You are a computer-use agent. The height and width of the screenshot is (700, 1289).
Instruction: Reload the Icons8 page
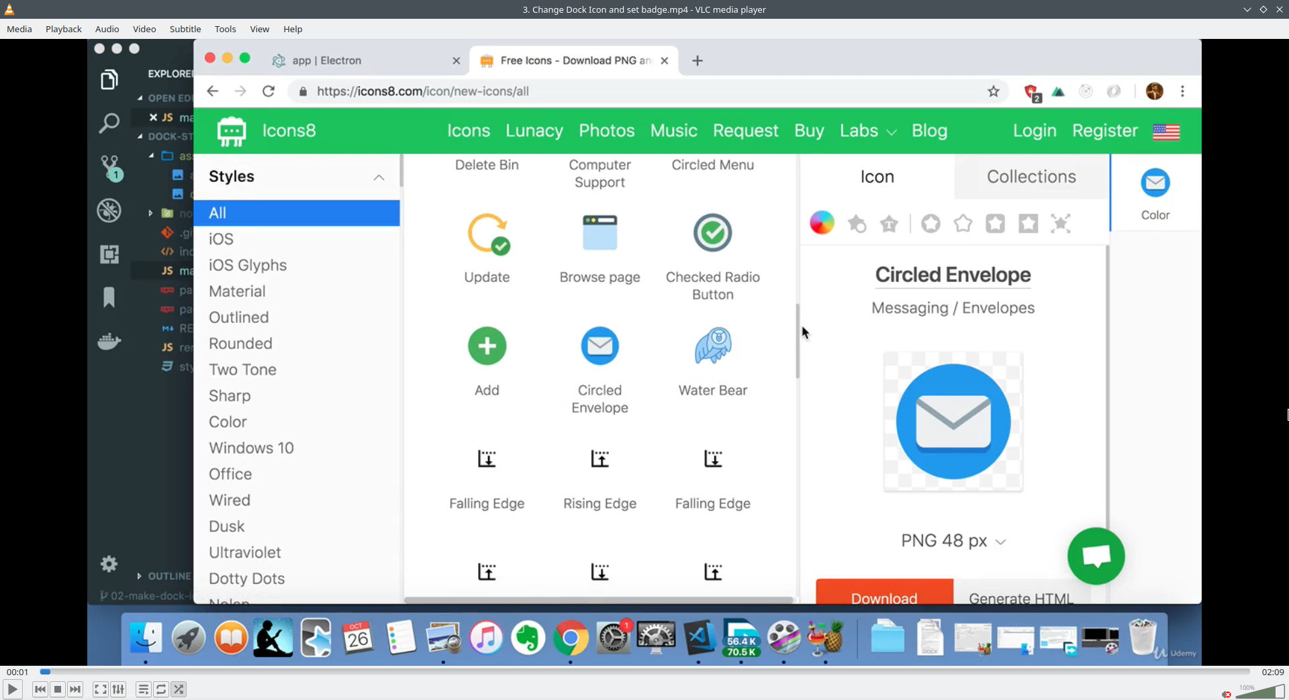point(269,91)
